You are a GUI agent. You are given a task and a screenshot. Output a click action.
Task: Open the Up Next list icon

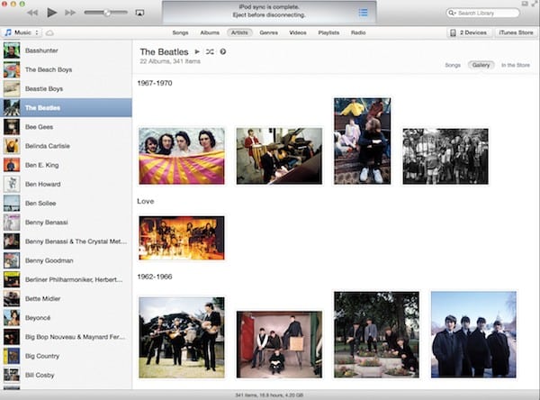point(363,13)
